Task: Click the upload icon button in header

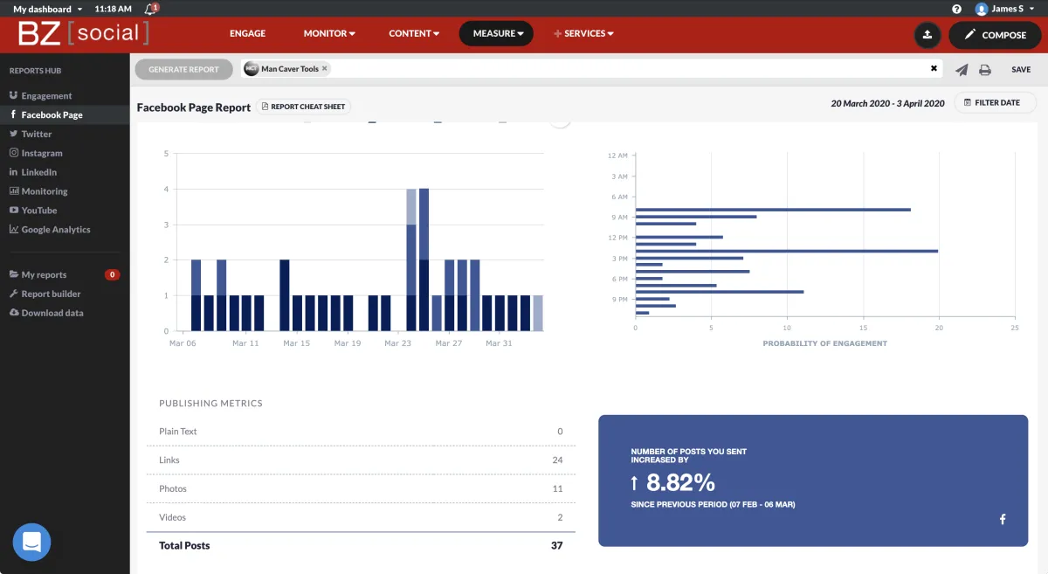Action: click(927, 35)
